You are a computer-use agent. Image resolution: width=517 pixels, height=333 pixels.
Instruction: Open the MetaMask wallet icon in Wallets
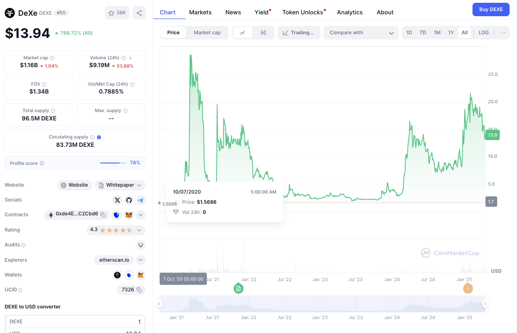pyautogui.click(x=141, y=275)
